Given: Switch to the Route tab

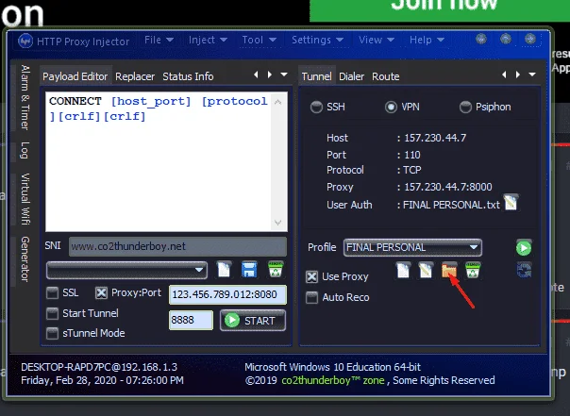Looking at the screenshot, I should (x=385, y=76).
